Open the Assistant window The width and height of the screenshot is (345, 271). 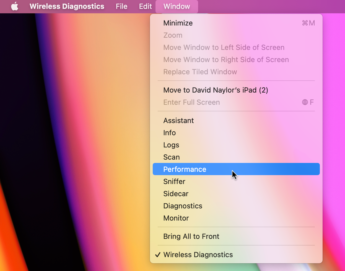point(236,121)
